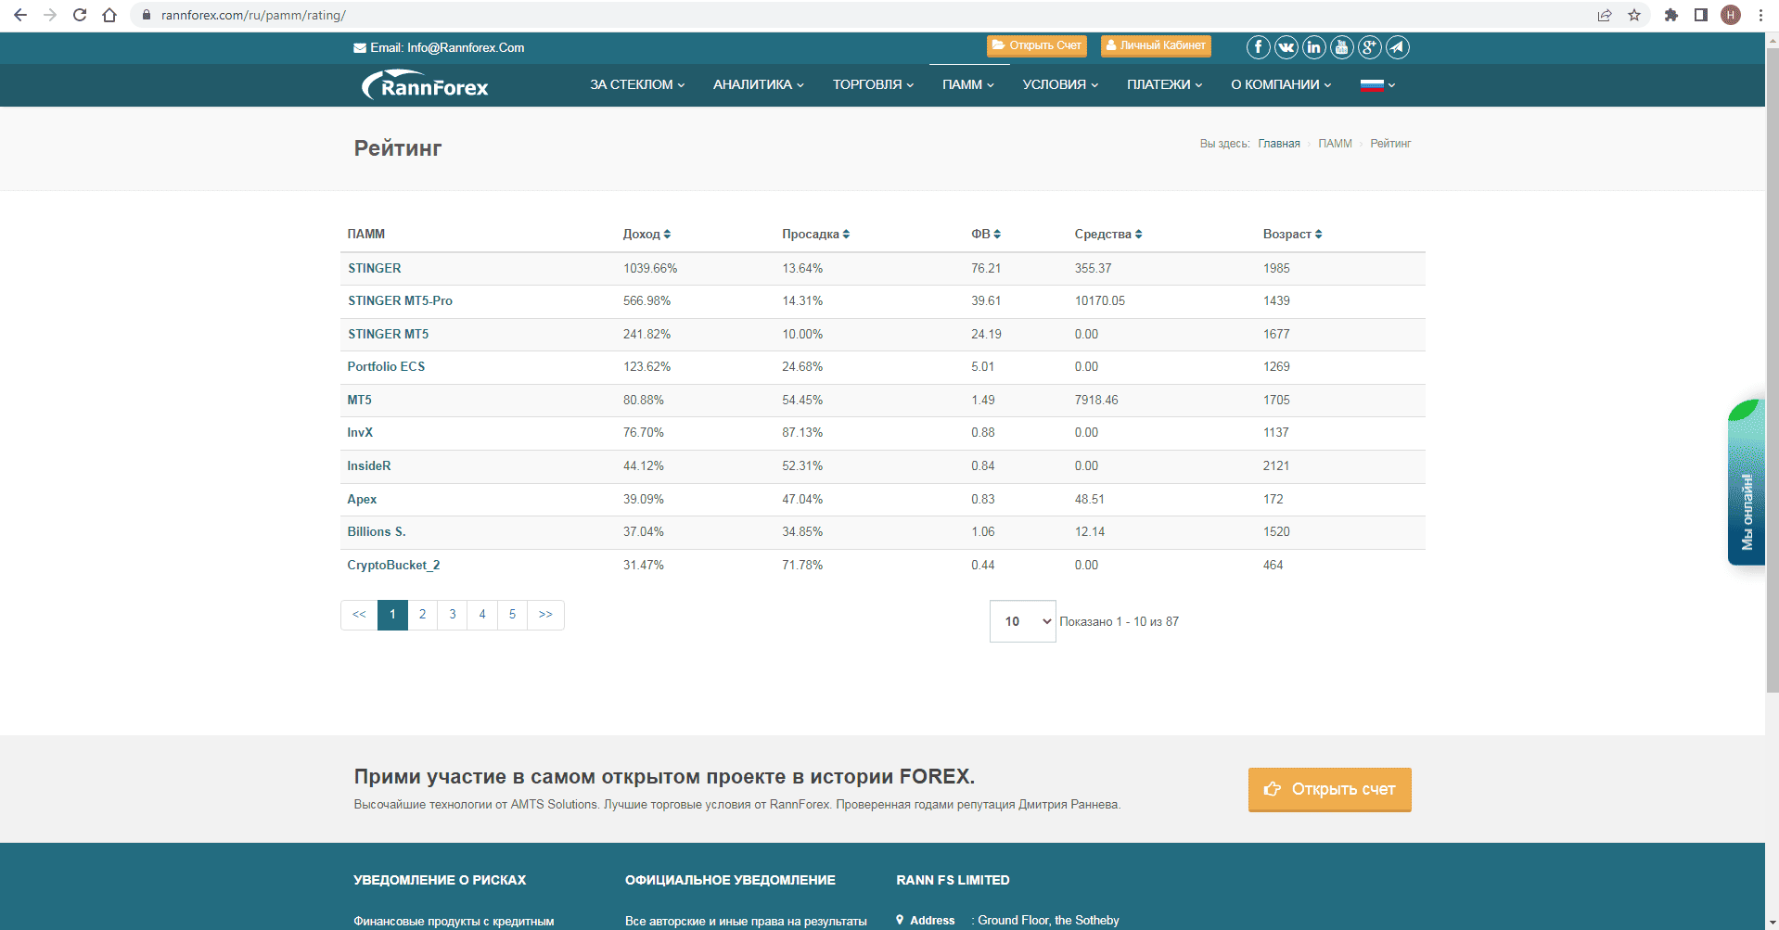Go to pagination page 2

[422, 615]
